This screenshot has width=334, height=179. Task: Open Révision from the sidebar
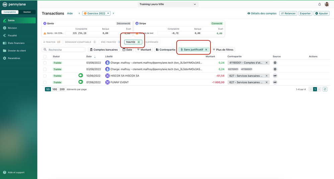point(12,28)
